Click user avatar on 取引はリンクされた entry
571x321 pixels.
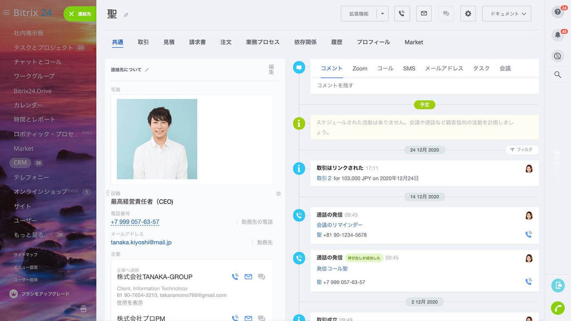[x=529, y=169]
